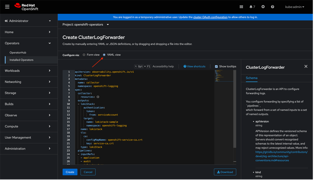Screen dimensions: 314x180
Task: Click the '- application' line in editor
Action: [90, 158]
